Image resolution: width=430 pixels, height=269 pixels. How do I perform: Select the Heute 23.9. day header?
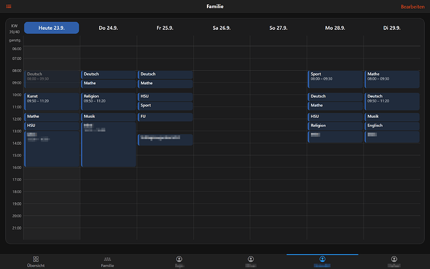(52, 27)
